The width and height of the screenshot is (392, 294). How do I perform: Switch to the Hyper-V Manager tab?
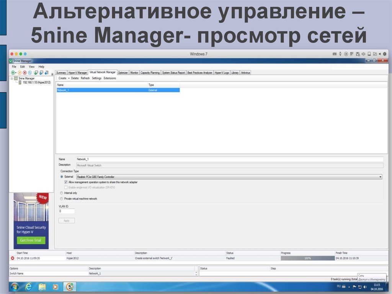(77, 72)
